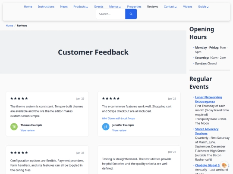233x174 pixels.
Task: Go to the Home nav item
Action: point(28,6)
